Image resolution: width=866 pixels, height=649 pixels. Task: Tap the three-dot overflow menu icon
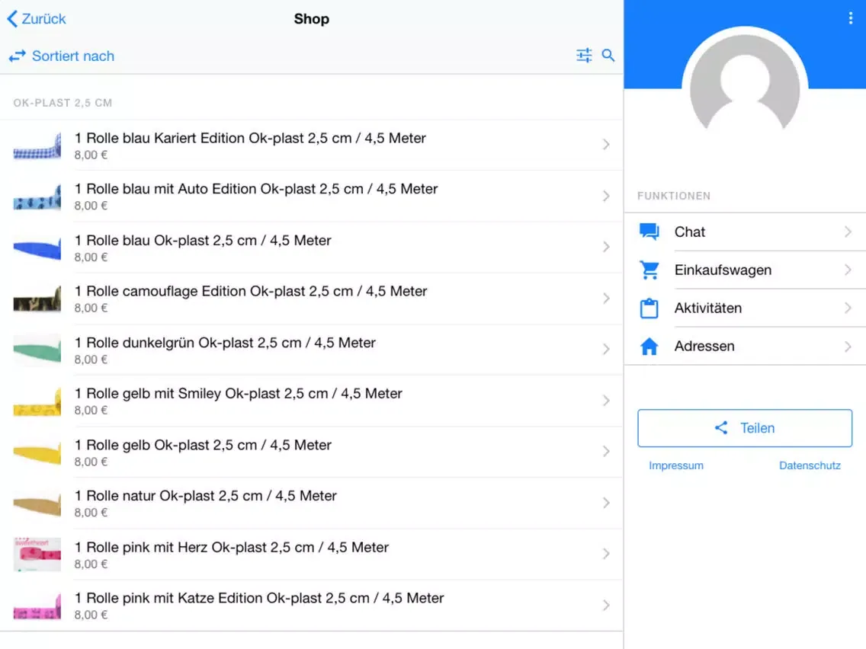coord(851,19)
